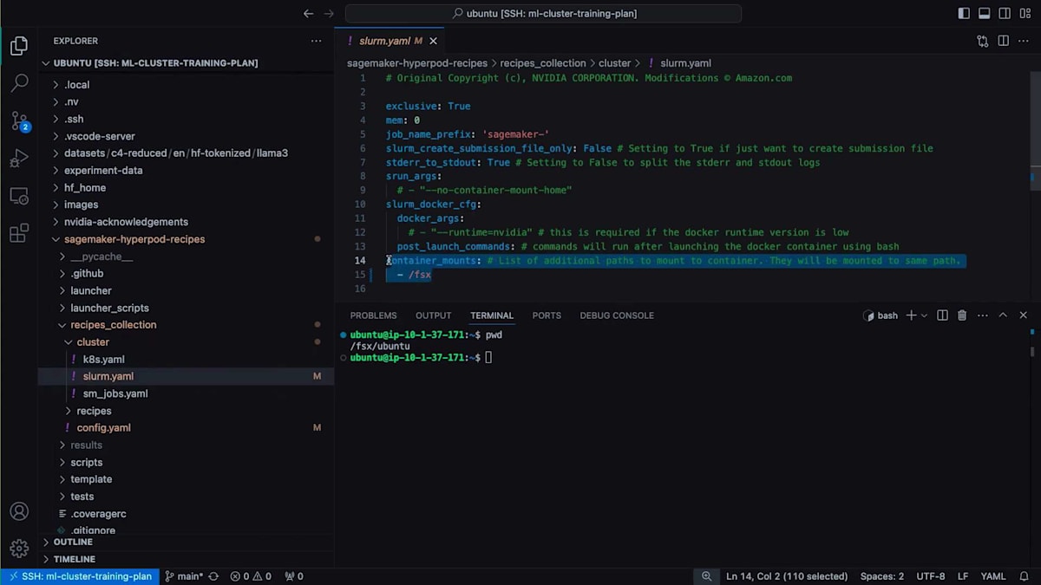The image size is (1041, 585).
Task: Click the command center search field
Action: point(544,14)
